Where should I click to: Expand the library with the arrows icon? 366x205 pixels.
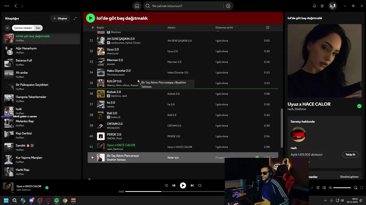point(75,19)
